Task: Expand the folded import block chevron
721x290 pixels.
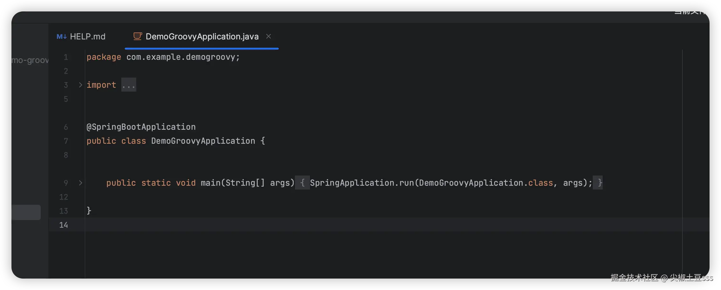Action: (x=80, y=85)
